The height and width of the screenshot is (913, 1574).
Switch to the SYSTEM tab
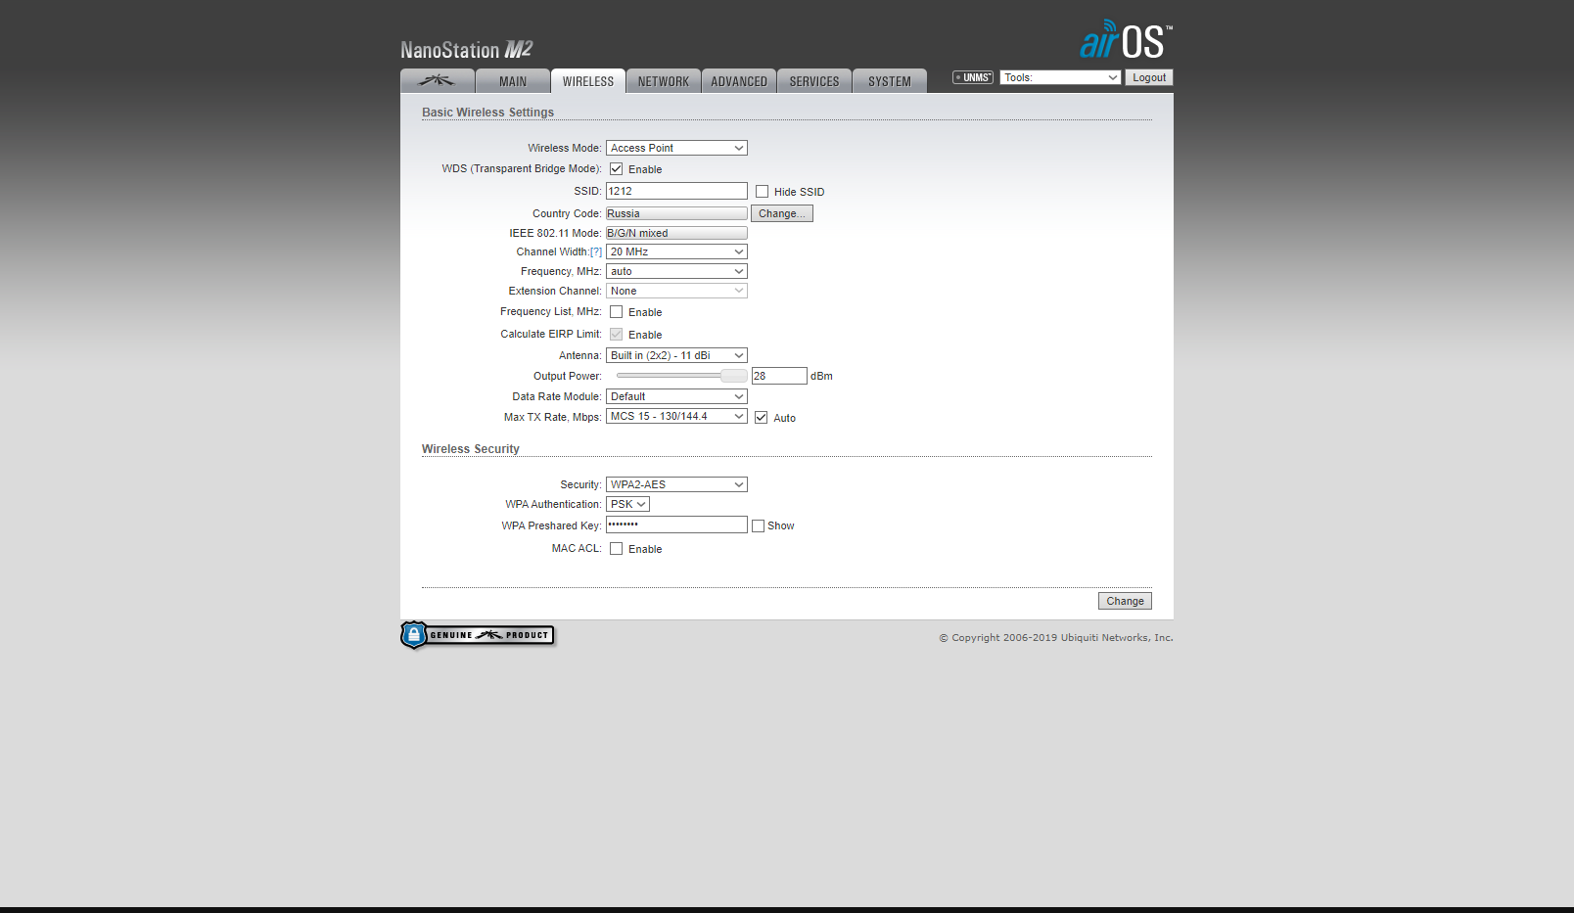click(890, 81)
